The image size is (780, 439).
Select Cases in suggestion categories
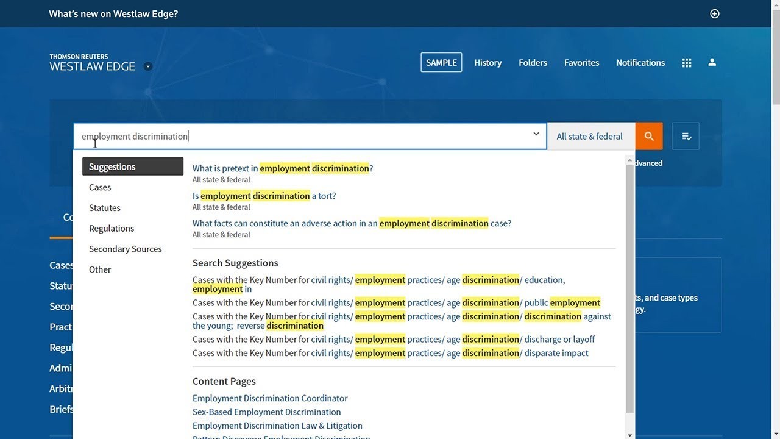coord(100,187)
